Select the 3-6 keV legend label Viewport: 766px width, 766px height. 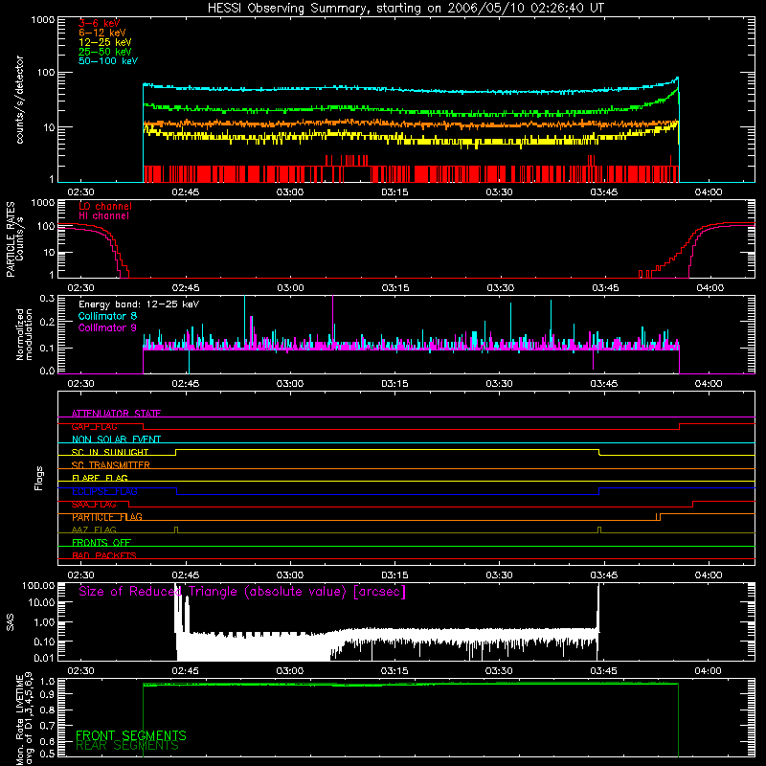pos(100,23)
